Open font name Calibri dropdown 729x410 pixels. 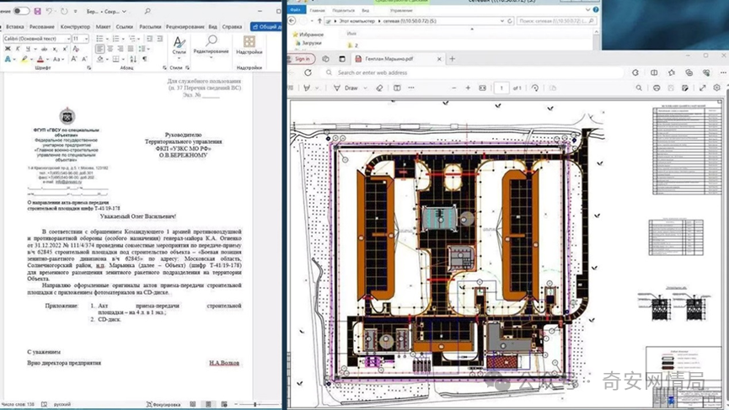click(x=68, y=39)
